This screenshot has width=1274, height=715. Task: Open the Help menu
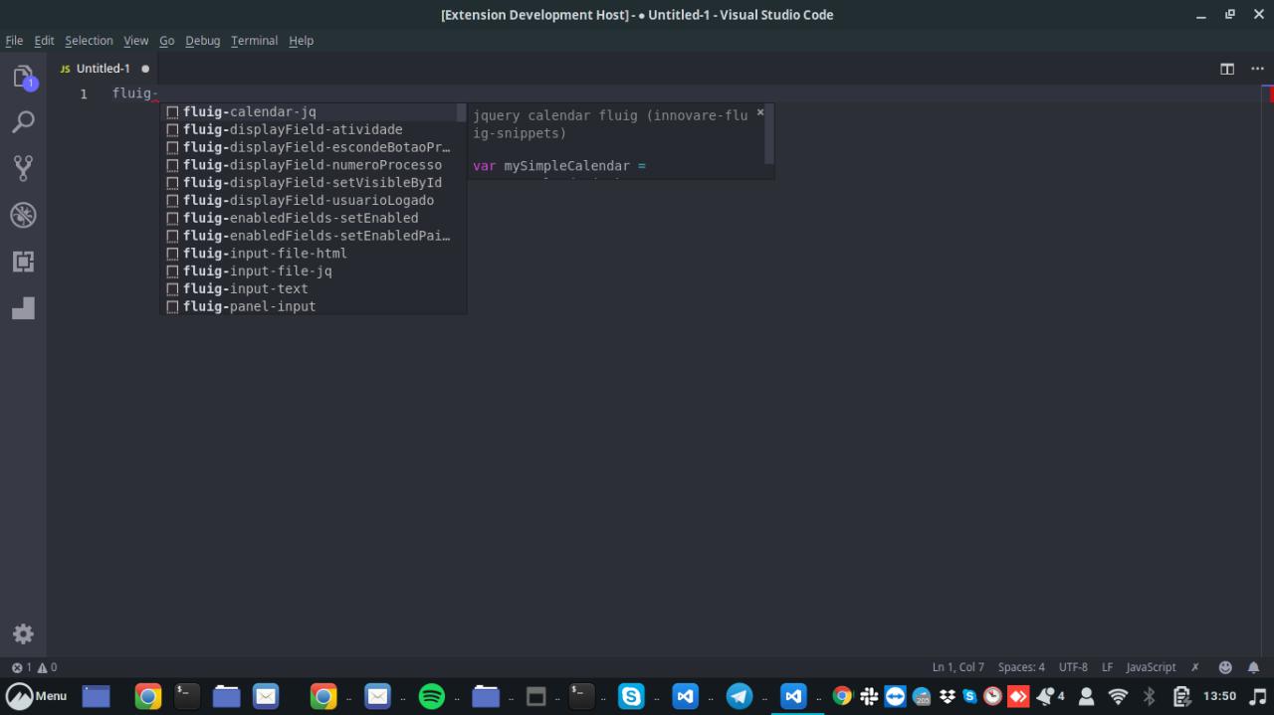301,41
